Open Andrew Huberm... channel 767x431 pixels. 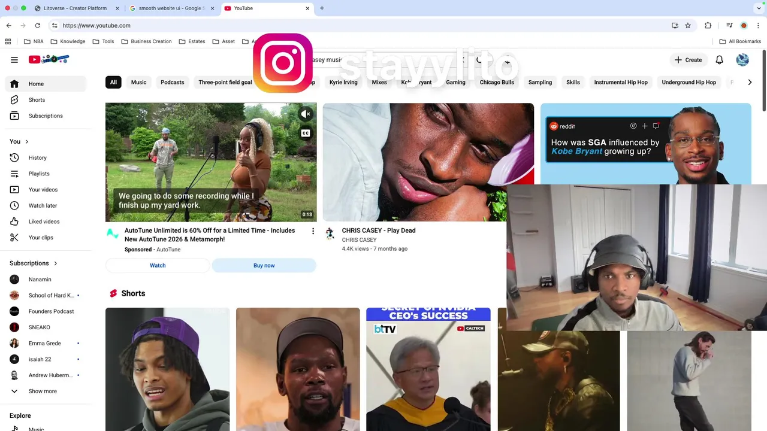tap(46, 375)
